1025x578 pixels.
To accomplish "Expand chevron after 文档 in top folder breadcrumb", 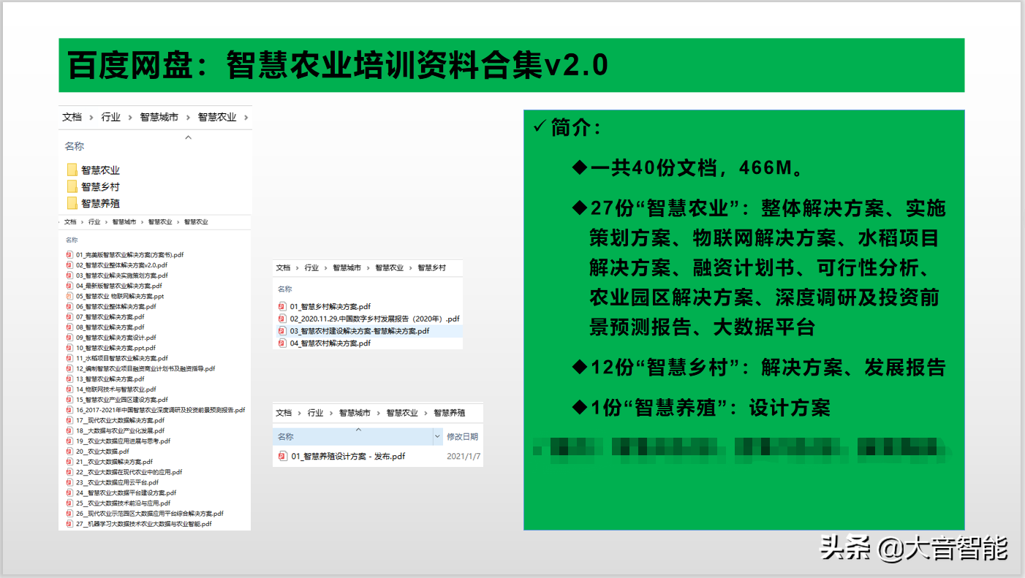I will pos(91,117).
